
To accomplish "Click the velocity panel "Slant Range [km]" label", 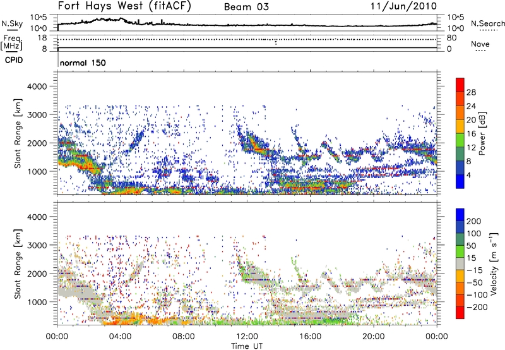I will [x=18, y=263].
